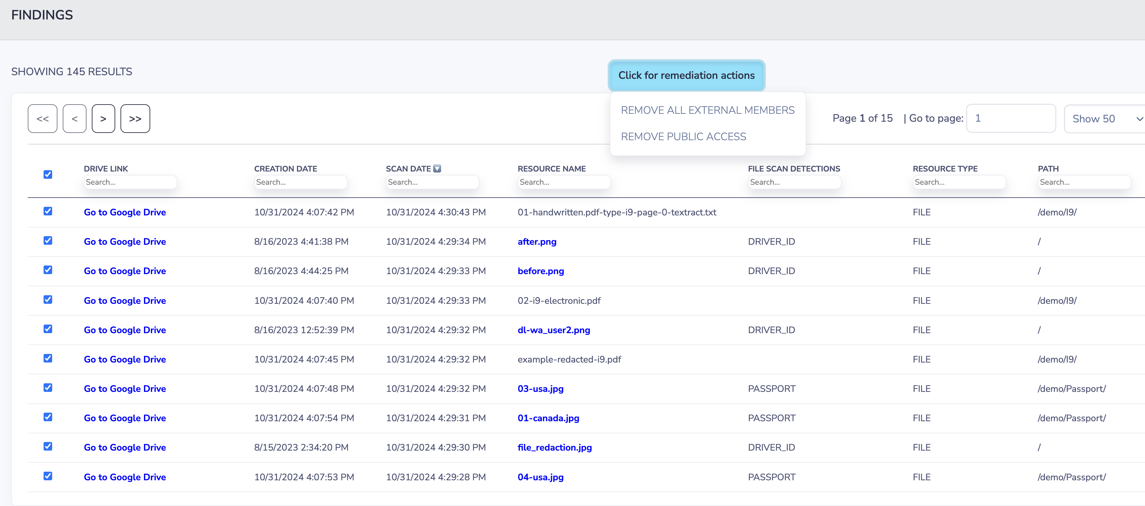Uncheck the select-all checkbox in the table header

pos(48,174)
